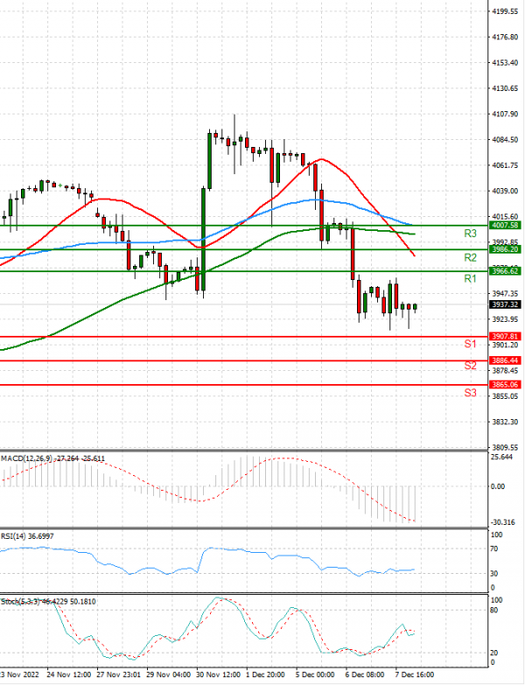Click the 5 Dec 00:00 time label
525x685 pixels.
tap(315, 675)
